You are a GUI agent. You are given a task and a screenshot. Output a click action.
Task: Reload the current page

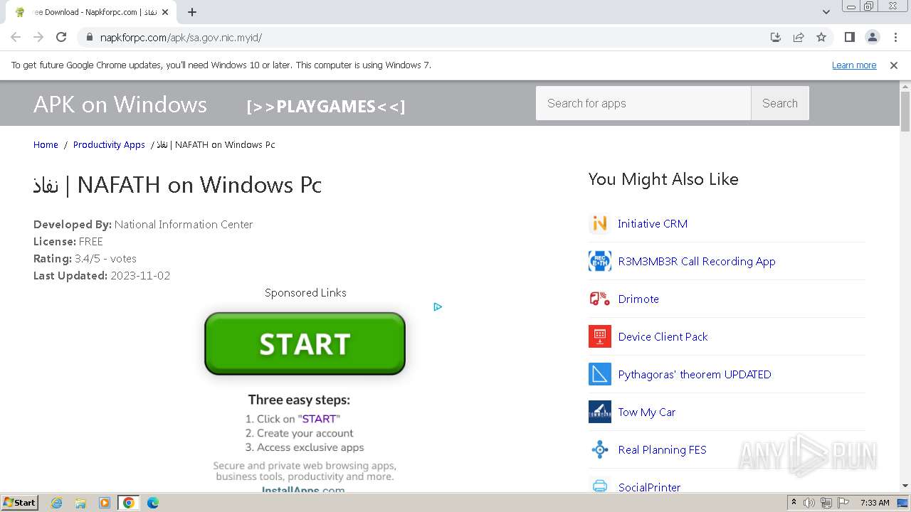point(61,37)
